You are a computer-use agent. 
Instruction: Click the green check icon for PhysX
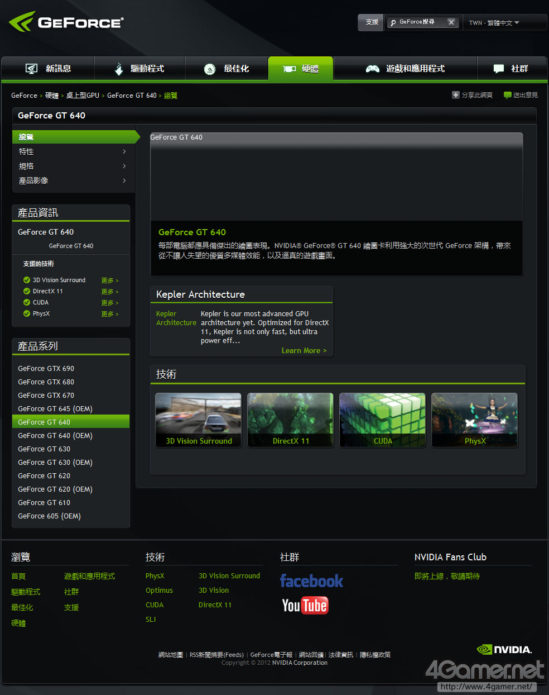tap(27, 313)
